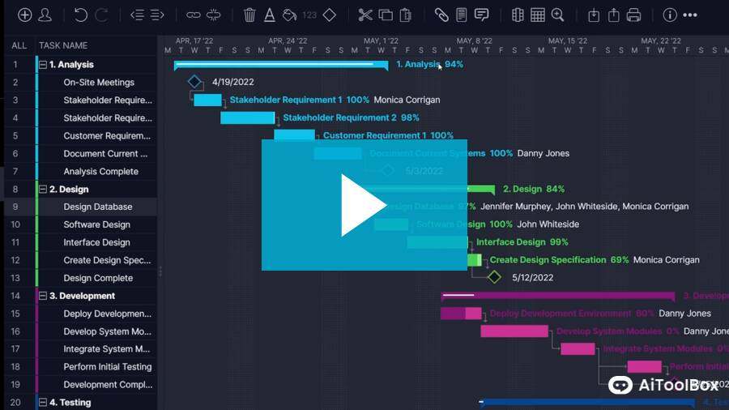Delete the task with the trash icon
729x410 pixels.
[x=249, y=15]
